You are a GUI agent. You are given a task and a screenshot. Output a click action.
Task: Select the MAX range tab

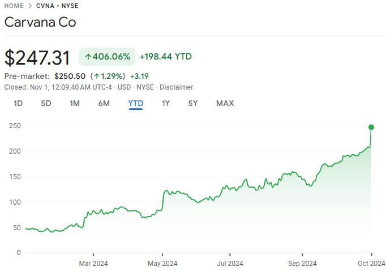(x=225, y=103)
